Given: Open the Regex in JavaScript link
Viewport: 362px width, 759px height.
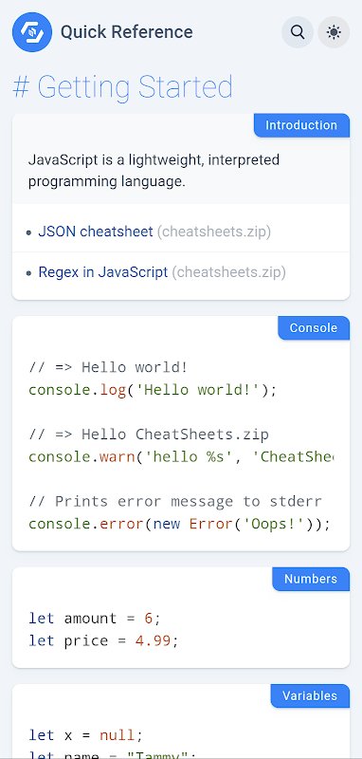Looking at the screenshot, I should coord(103,272).
